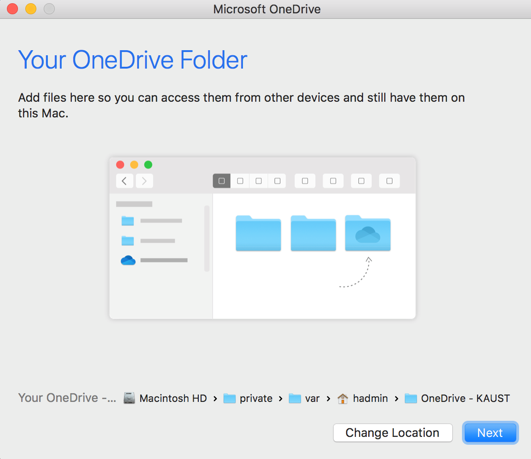Select the highlighted view mode square in the illustration toolbar

[x=221, y=180]
